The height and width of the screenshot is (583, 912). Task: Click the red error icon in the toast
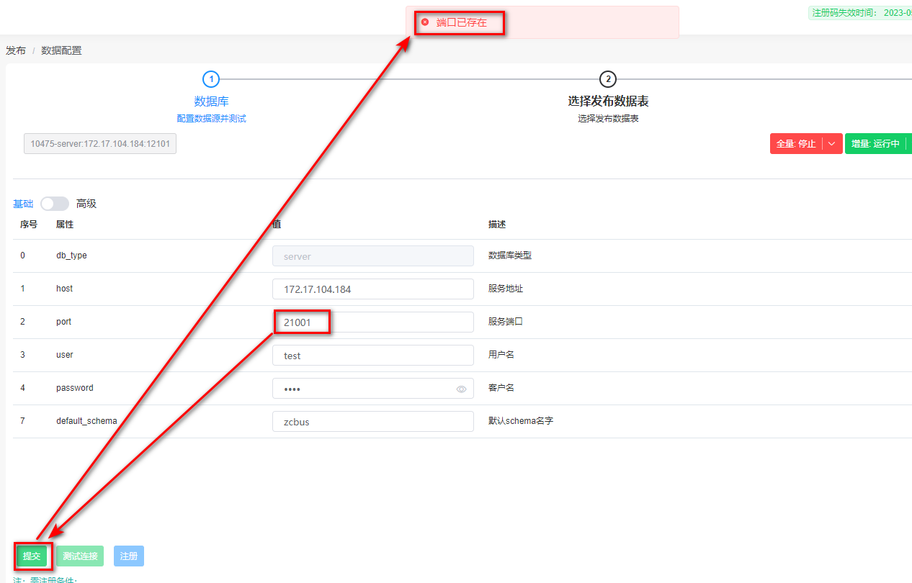425,22
